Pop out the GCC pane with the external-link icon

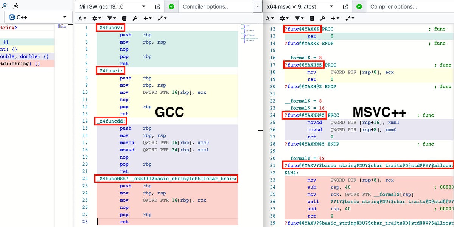pos(157,6)
